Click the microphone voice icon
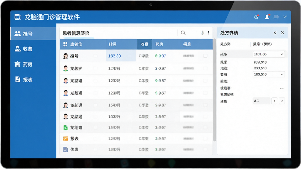 (202, 33)
